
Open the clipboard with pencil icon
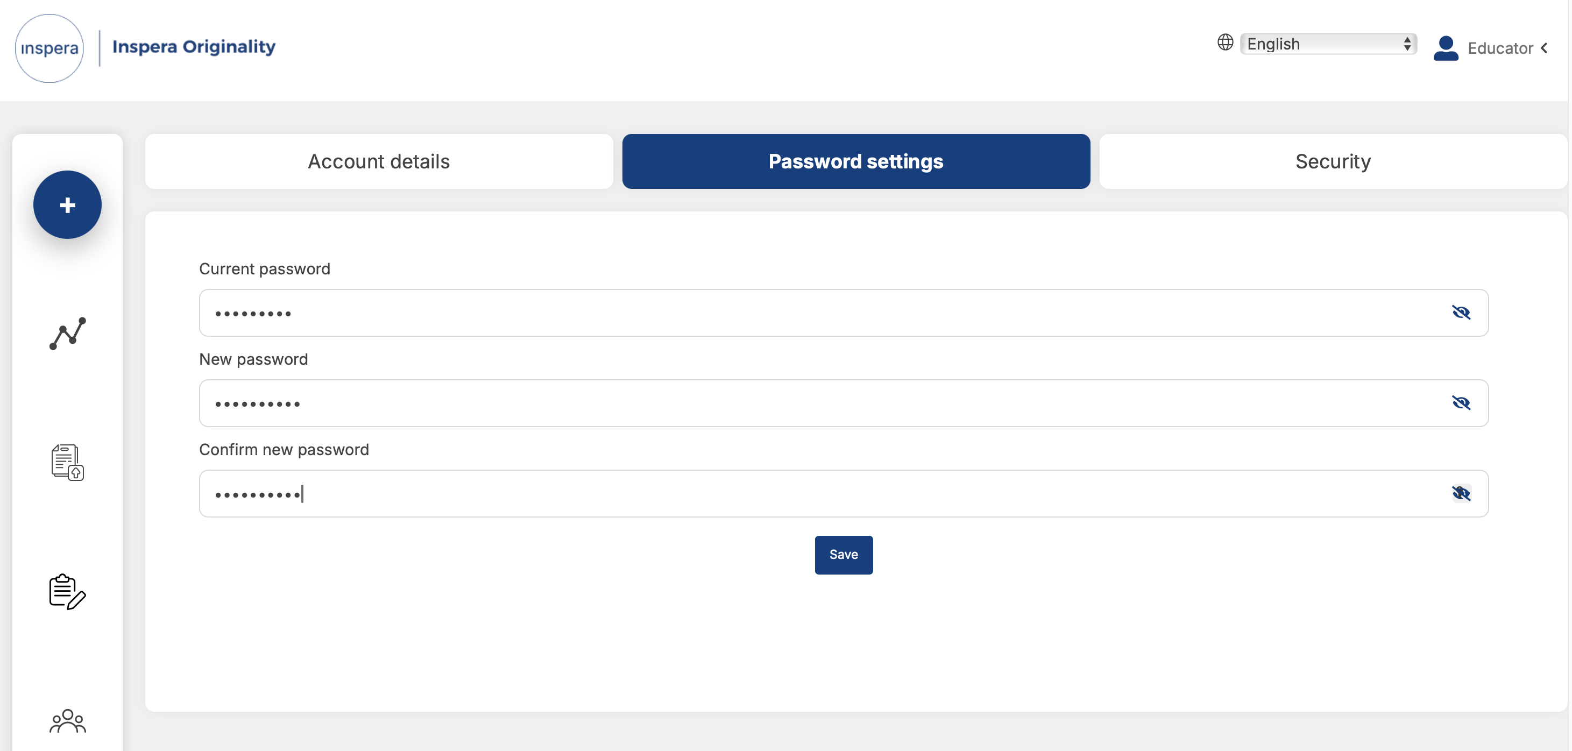pyautogui.click(x=67, y=591)
